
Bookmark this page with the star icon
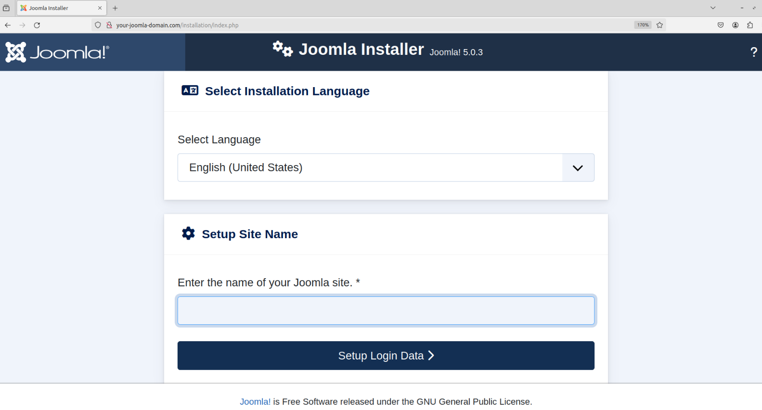click(x=659, y=25)
